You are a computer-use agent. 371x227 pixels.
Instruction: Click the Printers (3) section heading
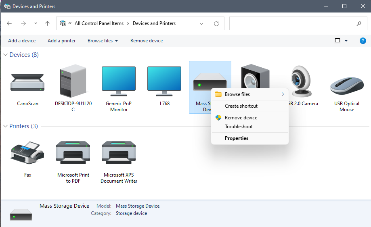coord(23,126)
